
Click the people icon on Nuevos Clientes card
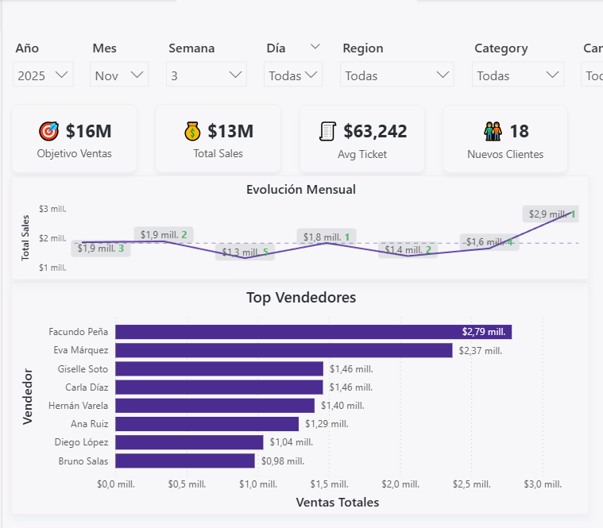click(x=493, y=131)
